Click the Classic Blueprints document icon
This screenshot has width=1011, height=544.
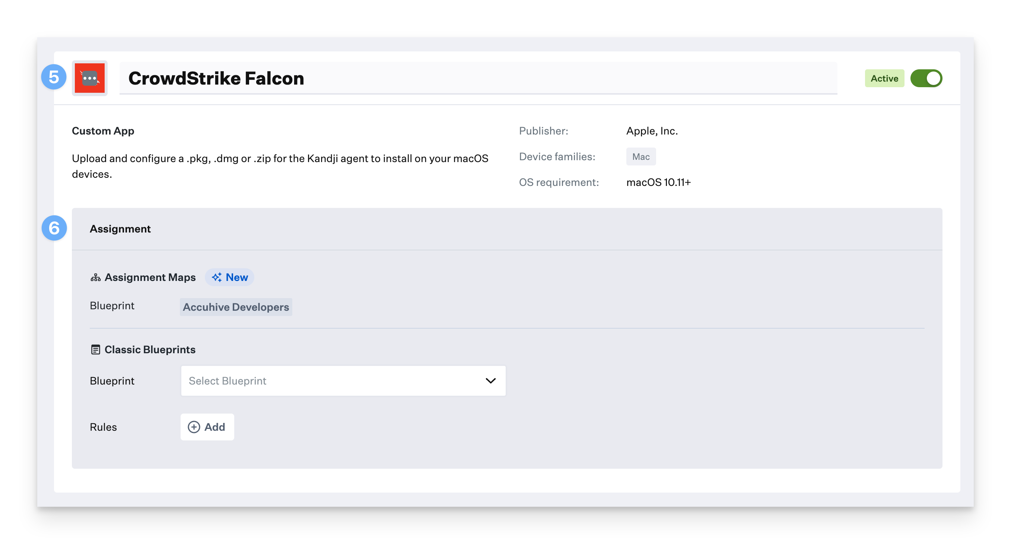point(95,350)
